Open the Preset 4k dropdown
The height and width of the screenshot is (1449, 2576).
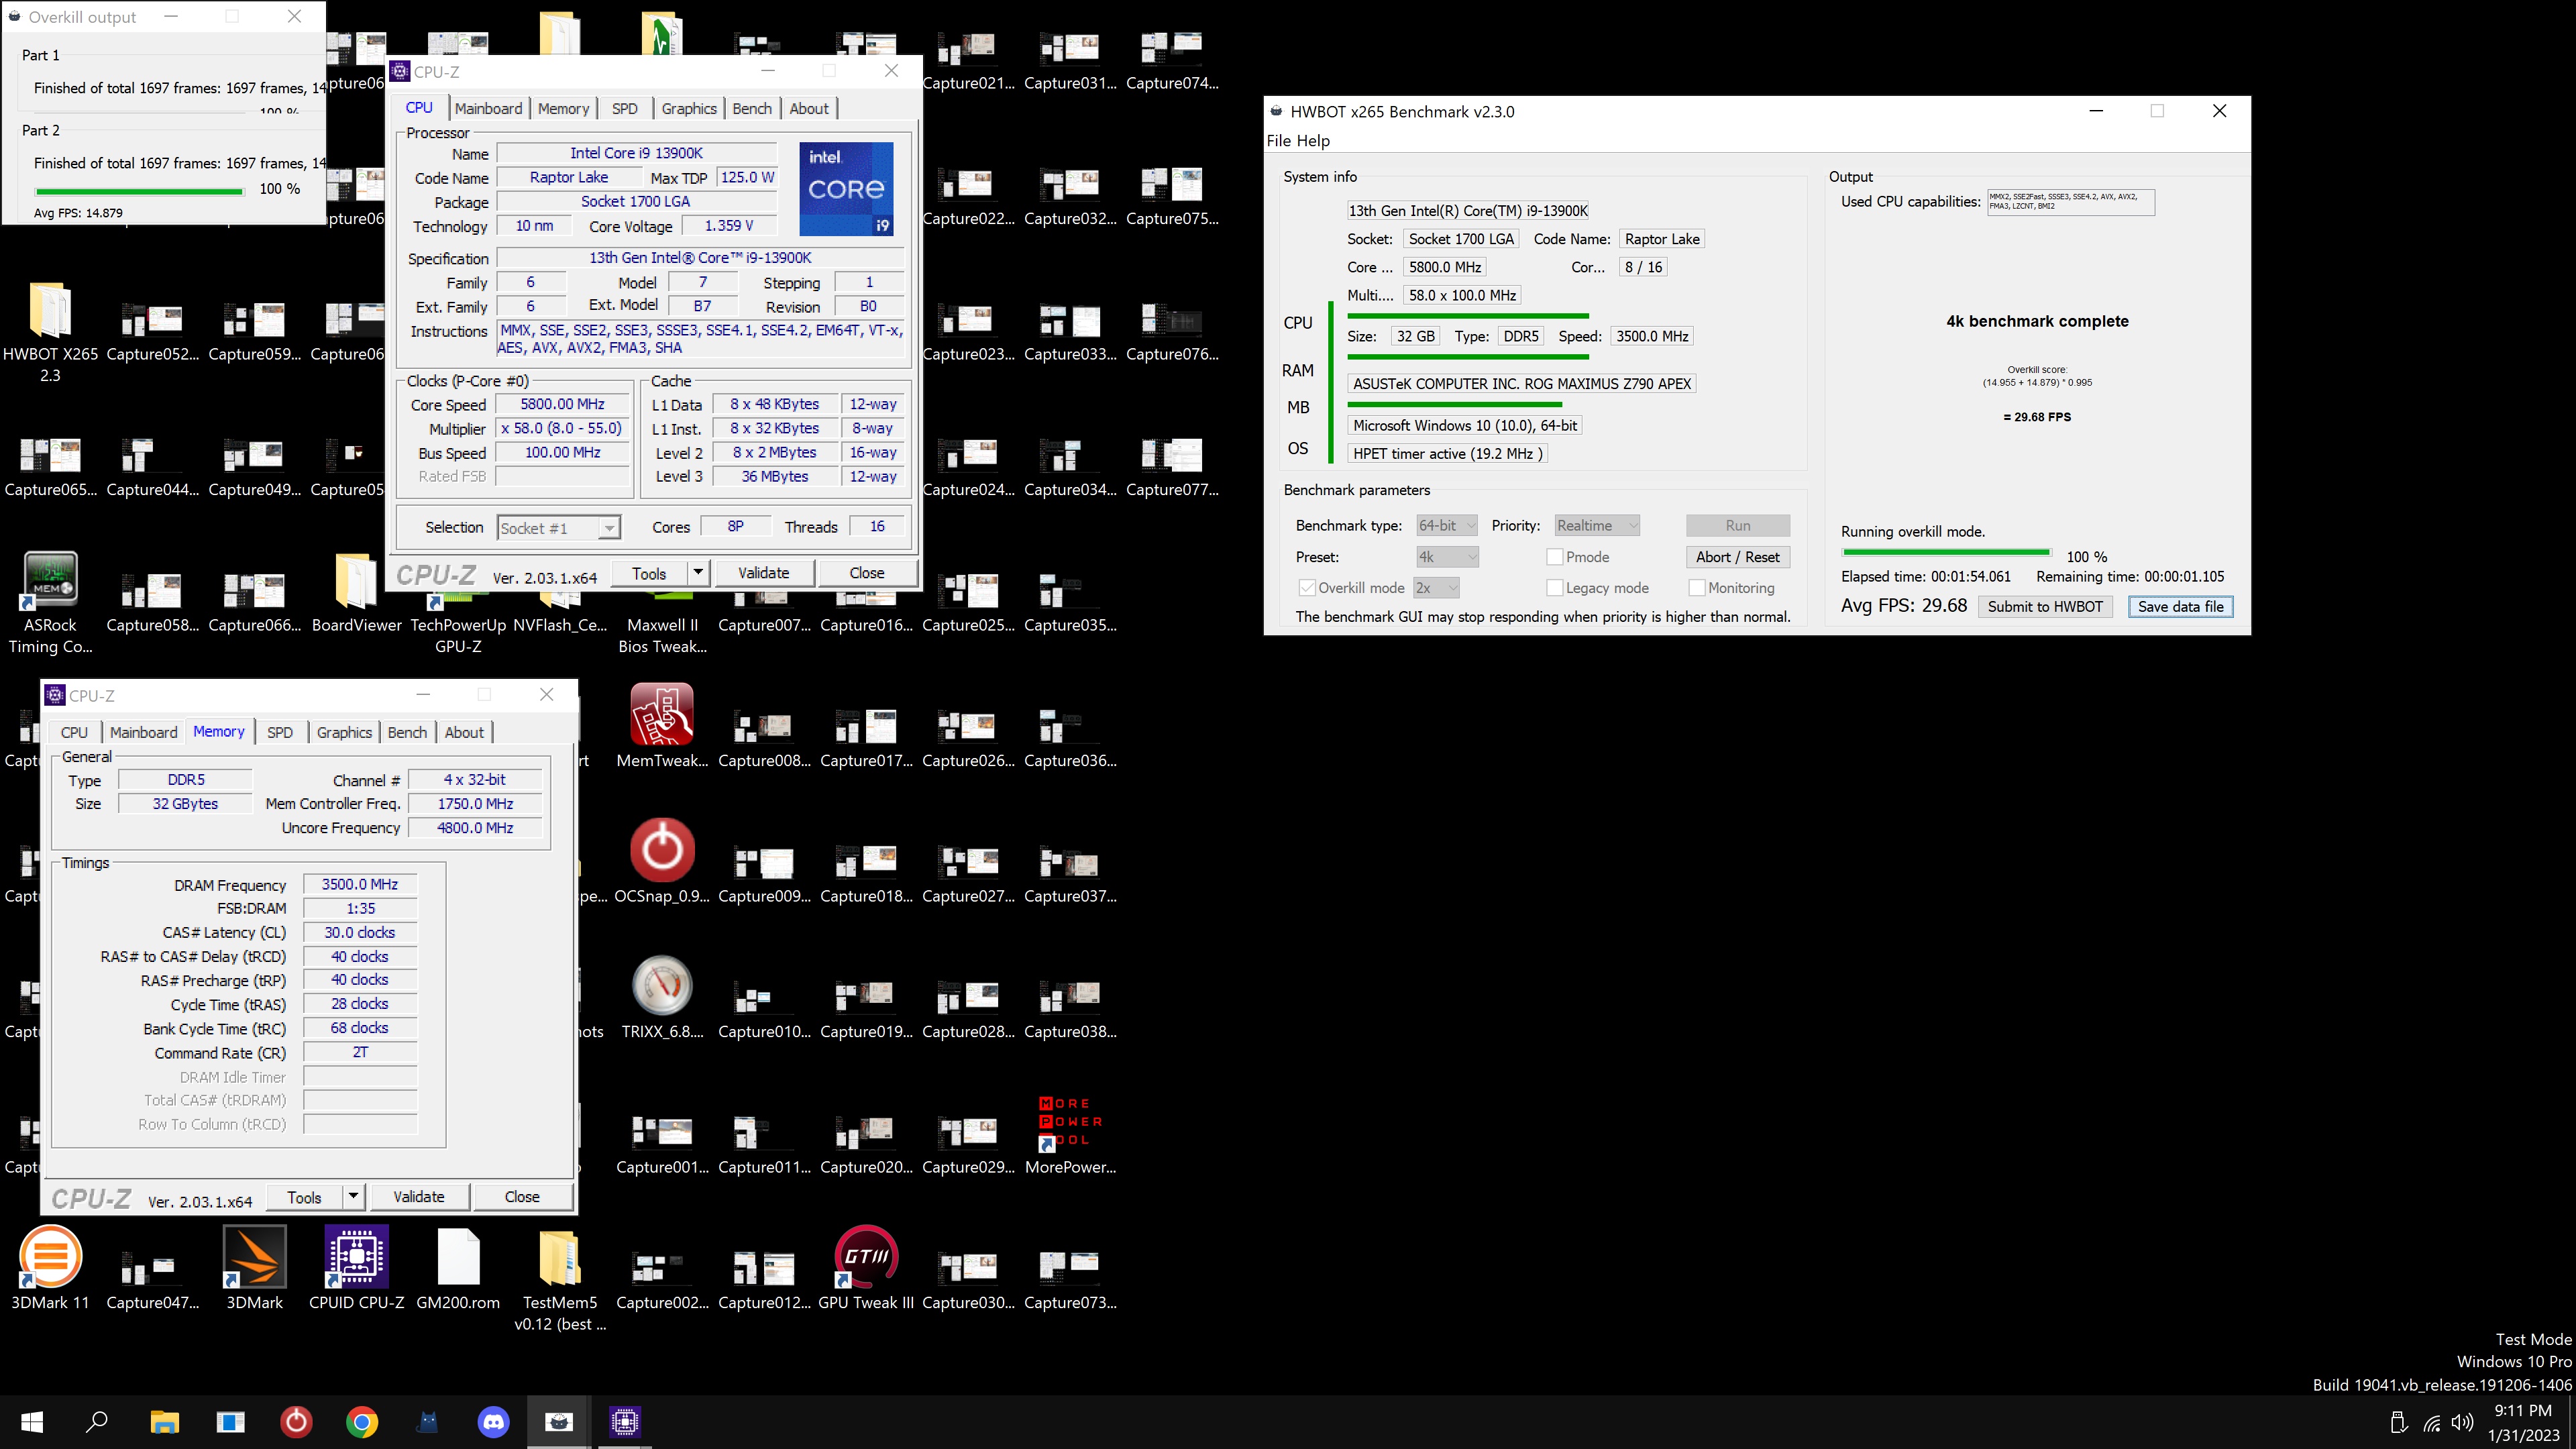[1447, 557]
